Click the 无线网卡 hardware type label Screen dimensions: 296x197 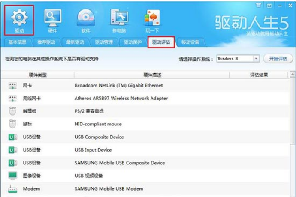click(32, 98)
